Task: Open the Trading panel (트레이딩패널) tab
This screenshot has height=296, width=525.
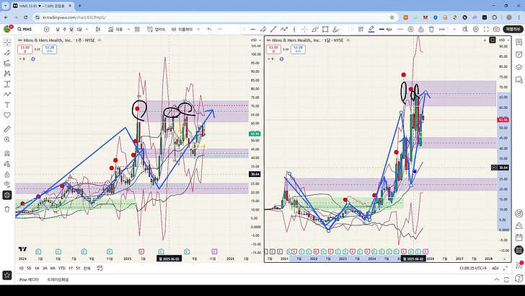Action: pos(58,279)
